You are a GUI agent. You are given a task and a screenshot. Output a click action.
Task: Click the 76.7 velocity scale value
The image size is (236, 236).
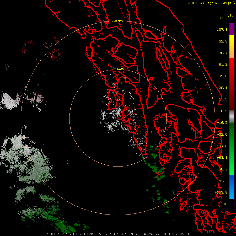[x=223, y=53]
